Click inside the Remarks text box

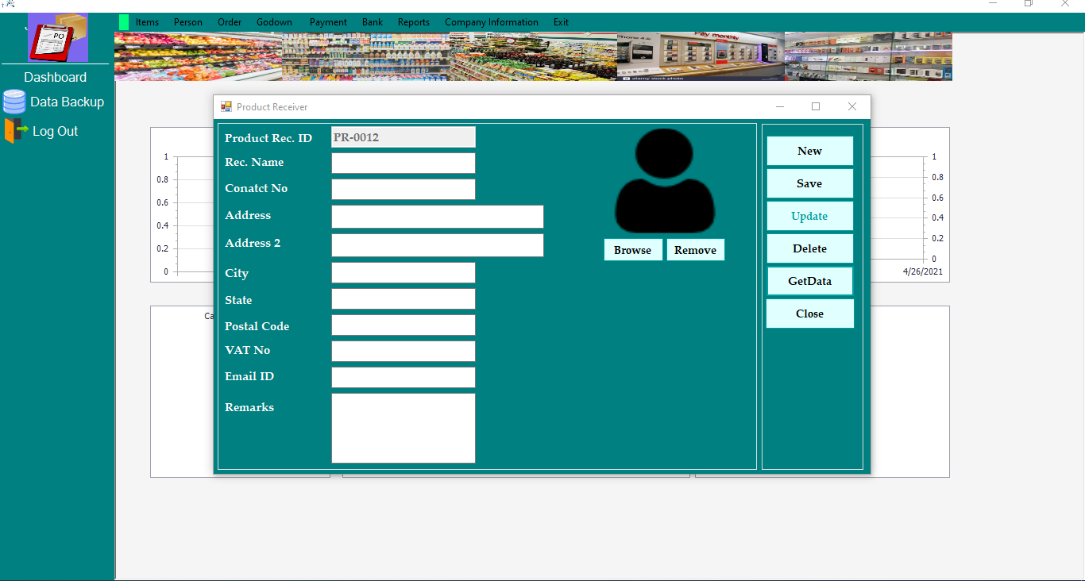point(403,427)
